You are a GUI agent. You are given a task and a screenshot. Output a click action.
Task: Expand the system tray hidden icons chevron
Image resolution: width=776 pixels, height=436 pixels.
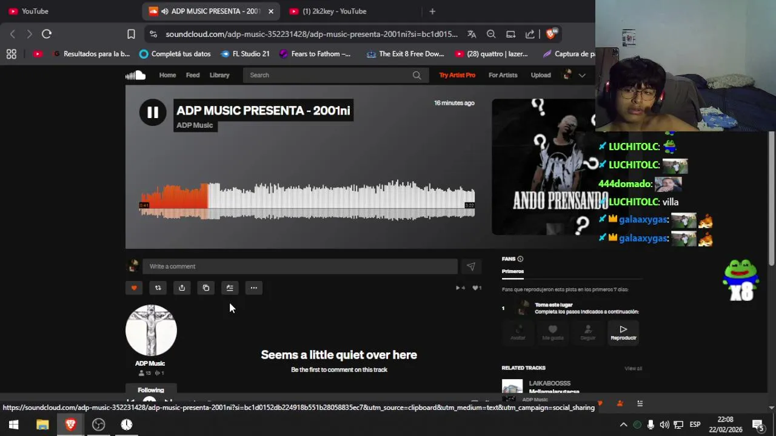coord(623,424)
